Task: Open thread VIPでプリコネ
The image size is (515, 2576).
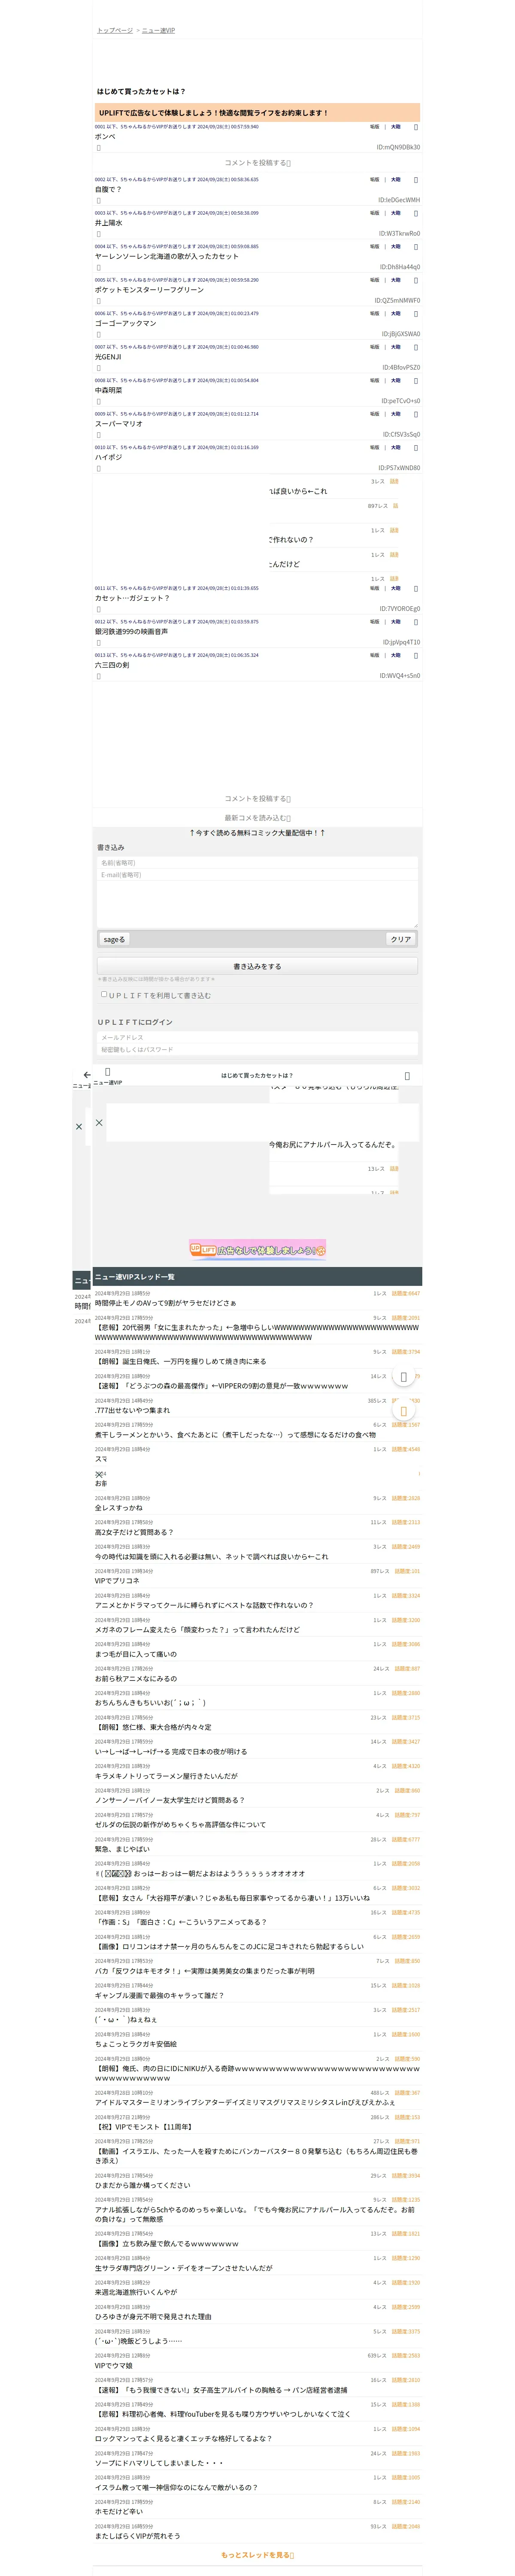Action: click(x=117, y=1581)
